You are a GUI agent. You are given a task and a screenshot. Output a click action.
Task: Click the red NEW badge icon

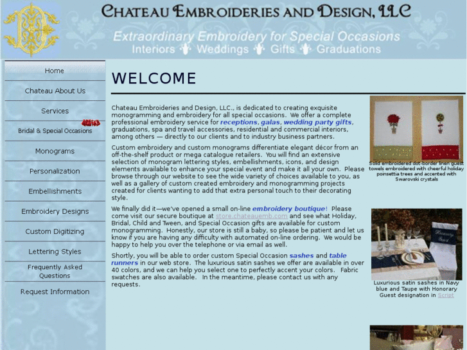pos(91,123)
